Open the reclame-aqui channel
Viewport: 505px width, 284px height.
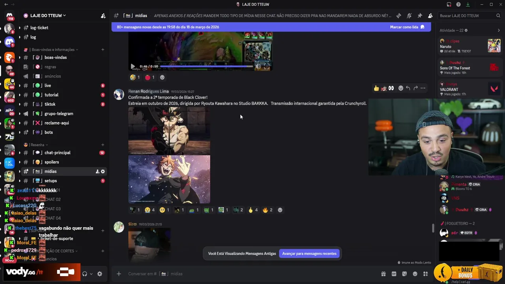click(63, 123)
